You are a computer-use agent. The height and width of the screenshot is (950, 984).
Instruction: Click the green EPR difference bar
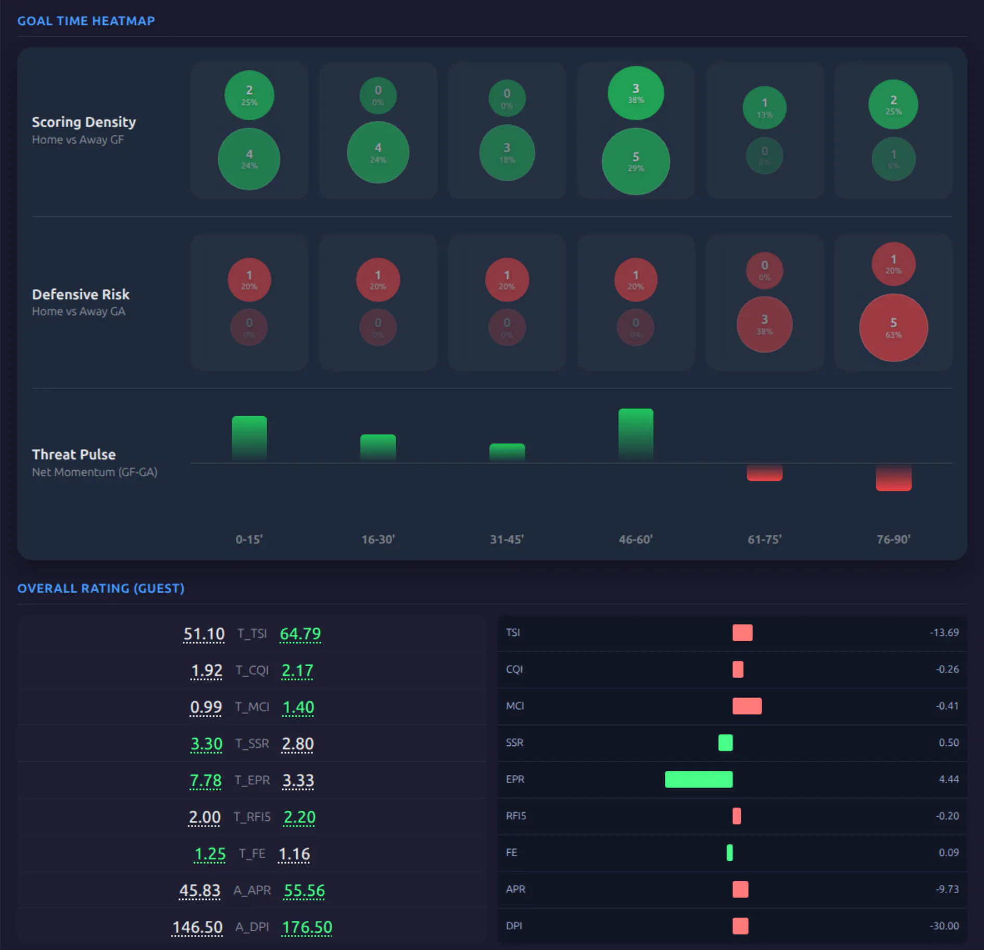pyautogui.click(x=699, y=779)
